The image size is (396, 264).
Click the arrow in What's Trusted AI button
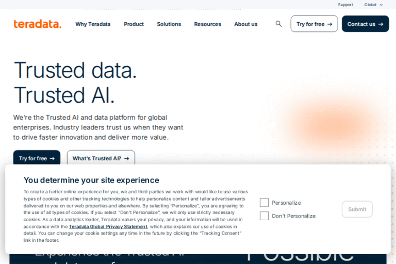pyautogui.click(x=126, y=158)
